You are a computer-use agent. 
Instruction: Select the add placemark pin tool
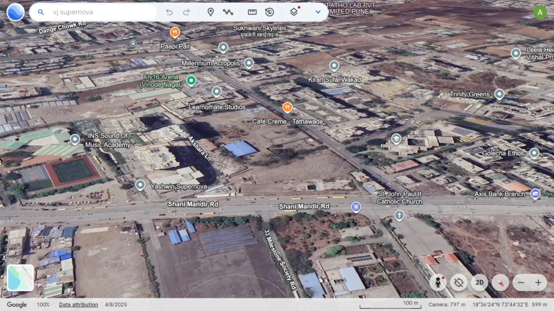coord(211,12)
